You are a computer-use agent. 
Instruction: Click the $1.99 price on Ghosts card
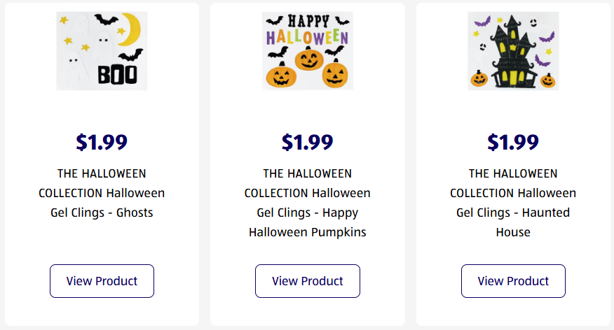coord(102,143)
